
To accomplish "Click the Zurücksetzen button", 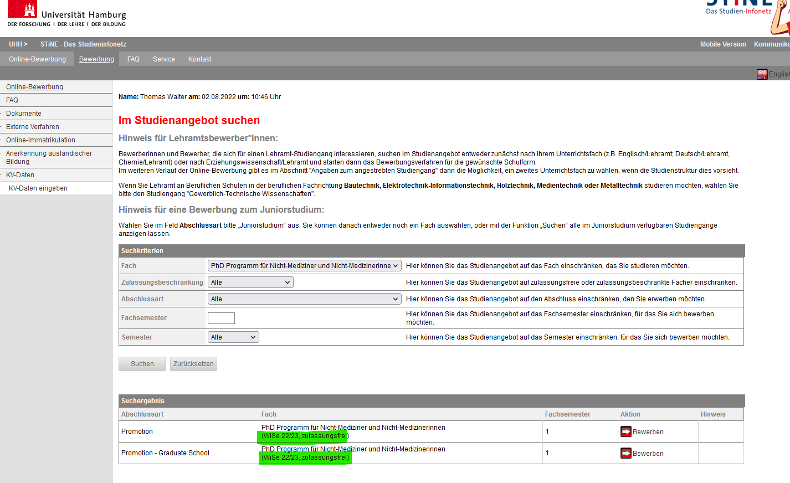I will click(193, 364).
